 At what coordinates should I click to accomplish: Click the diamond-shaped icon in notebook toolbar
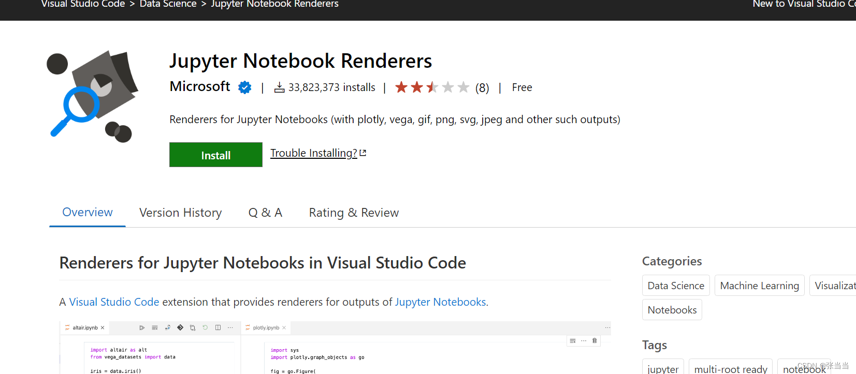[x=180, y=327]
